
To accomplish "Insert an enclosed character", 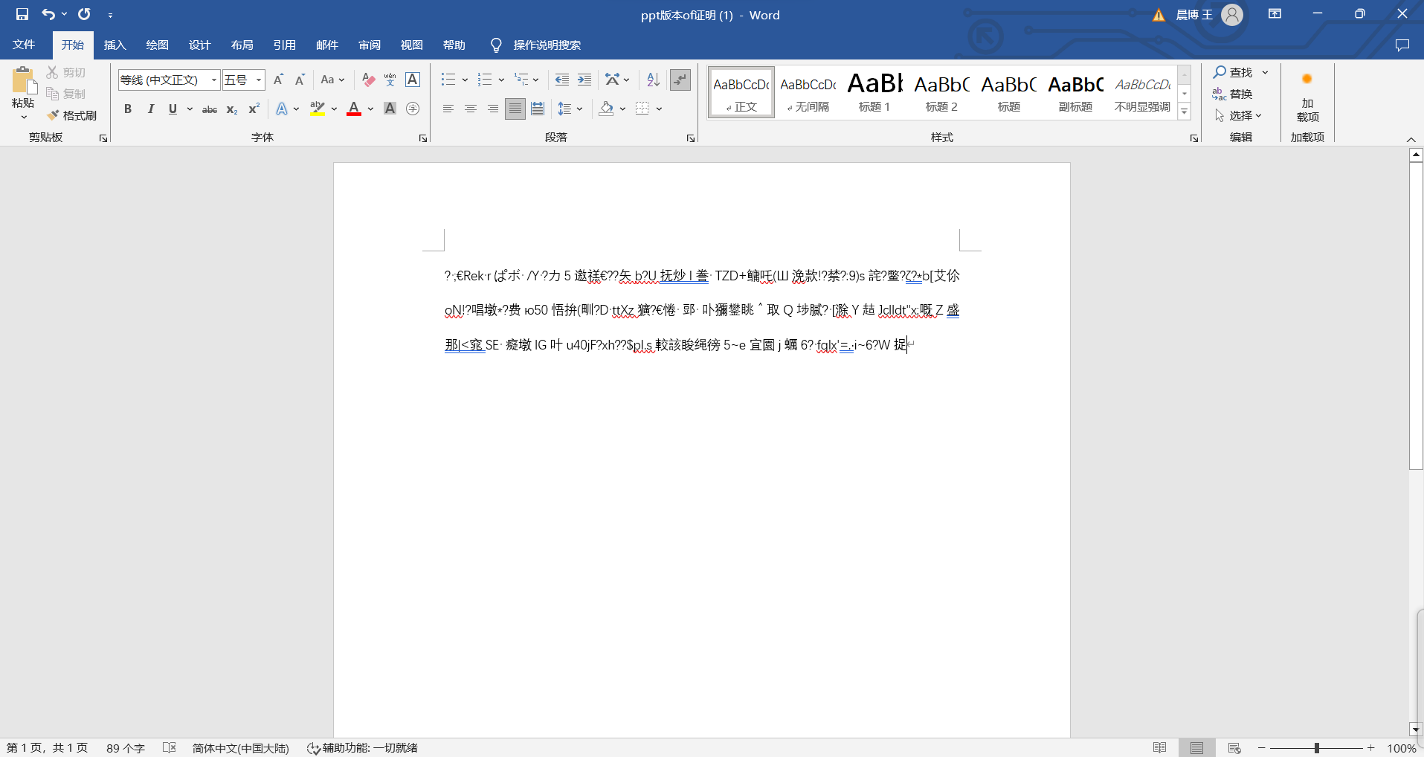I will [413, 109].
